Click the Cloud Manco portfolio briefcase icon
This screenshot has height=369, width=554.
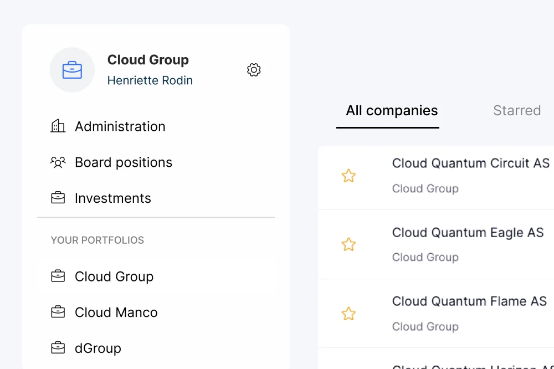click(x=58, y=312)
